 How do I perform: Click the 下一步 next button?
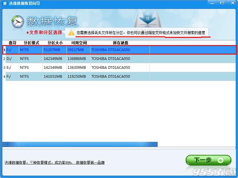click(209, 160)
